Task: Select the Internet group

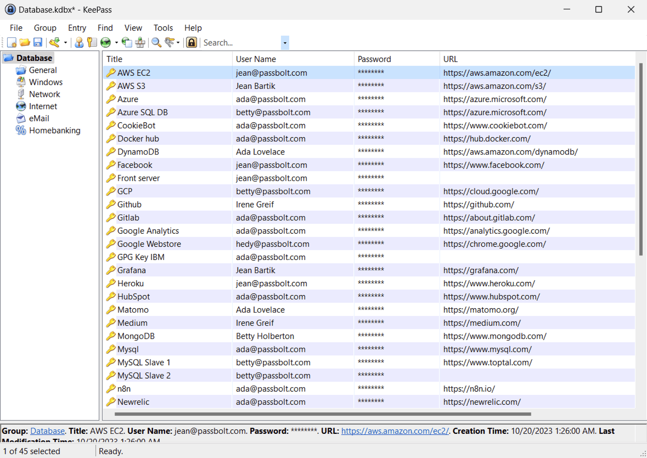Action: 43,106
